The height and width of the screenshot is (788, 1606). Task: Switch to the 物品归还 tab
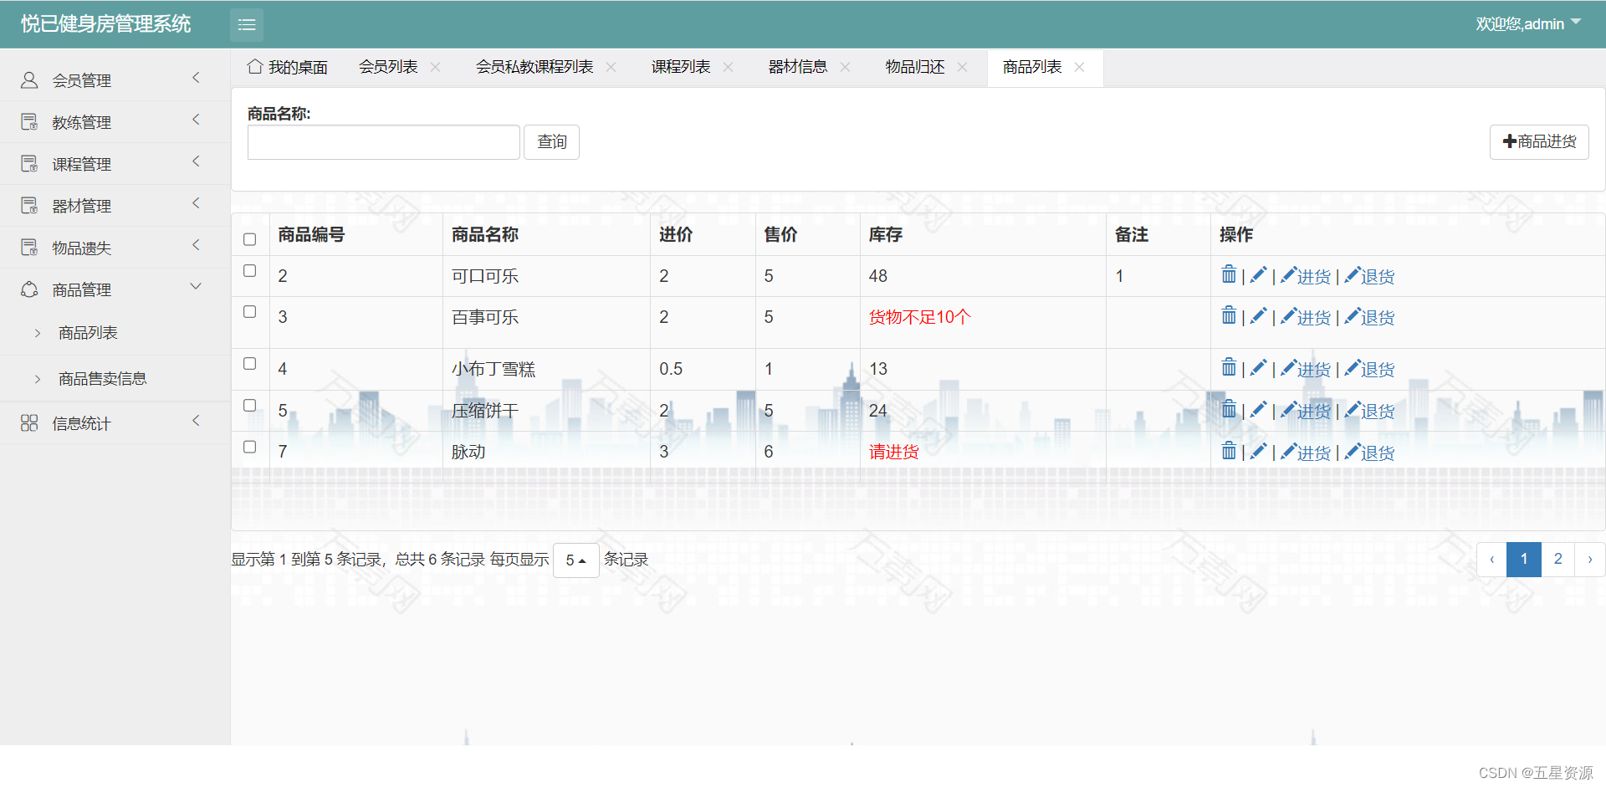point(915,67)
